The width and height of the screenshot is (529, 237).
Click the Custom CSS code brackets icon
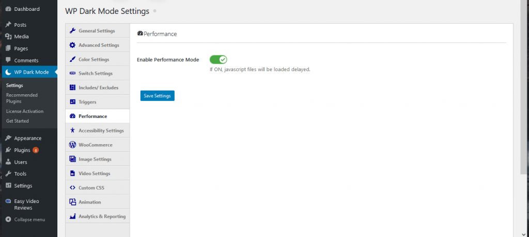click(72, 188)
